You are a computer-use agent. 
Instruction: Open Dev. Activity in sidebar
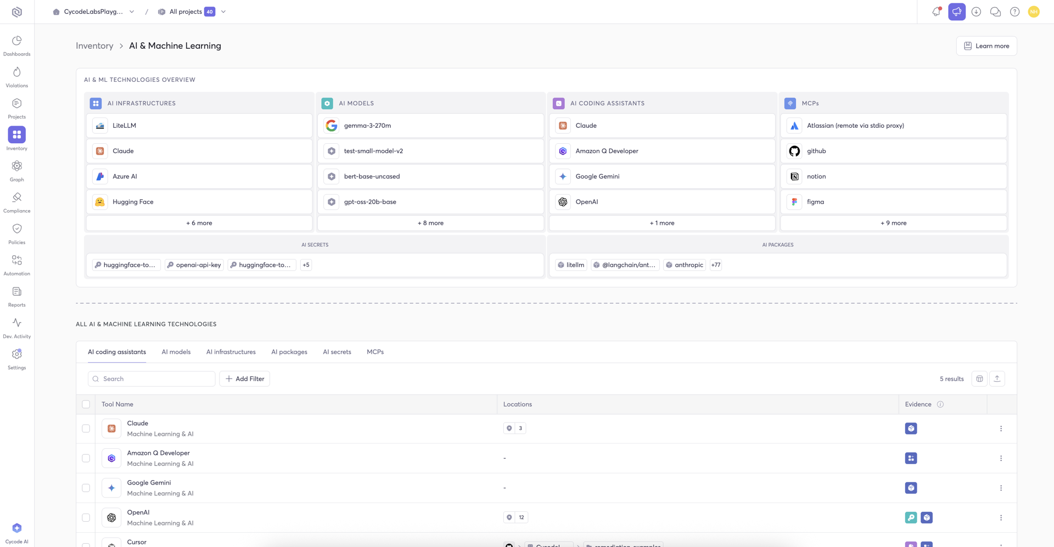[16, 328]
